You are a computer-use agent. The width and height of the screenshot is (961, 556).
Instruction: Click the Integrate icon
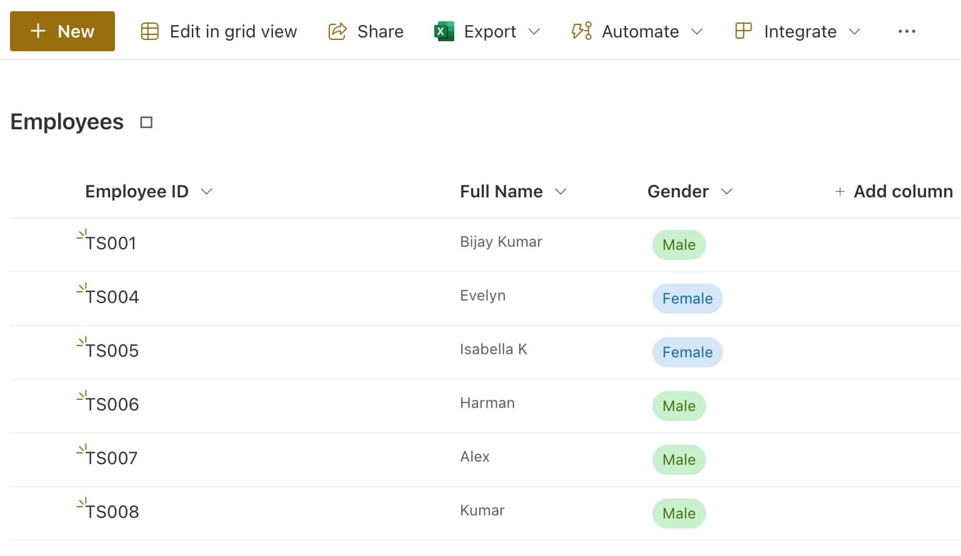click(x=743, y=31)
